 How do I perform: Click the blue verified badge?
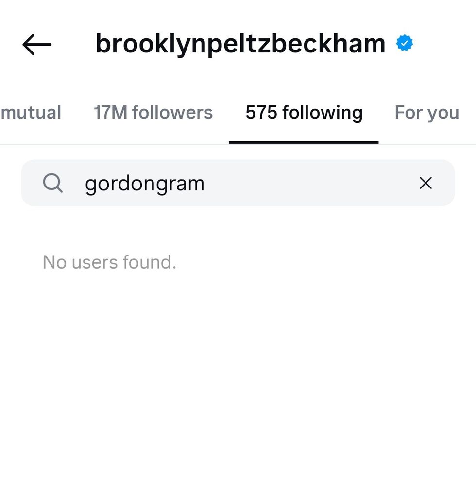coord(404,44)
